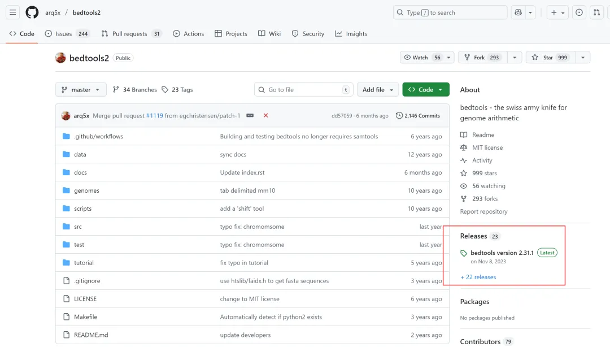Open bedtools2 breadcrumb link
The image size is (610, 347).
click(x=86, y=12)
